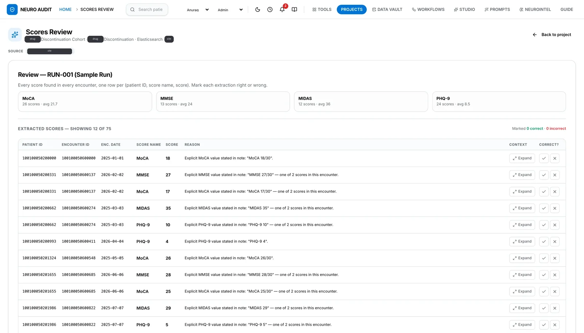Expand context for MMSE 27 row

(x=522, y=175)
